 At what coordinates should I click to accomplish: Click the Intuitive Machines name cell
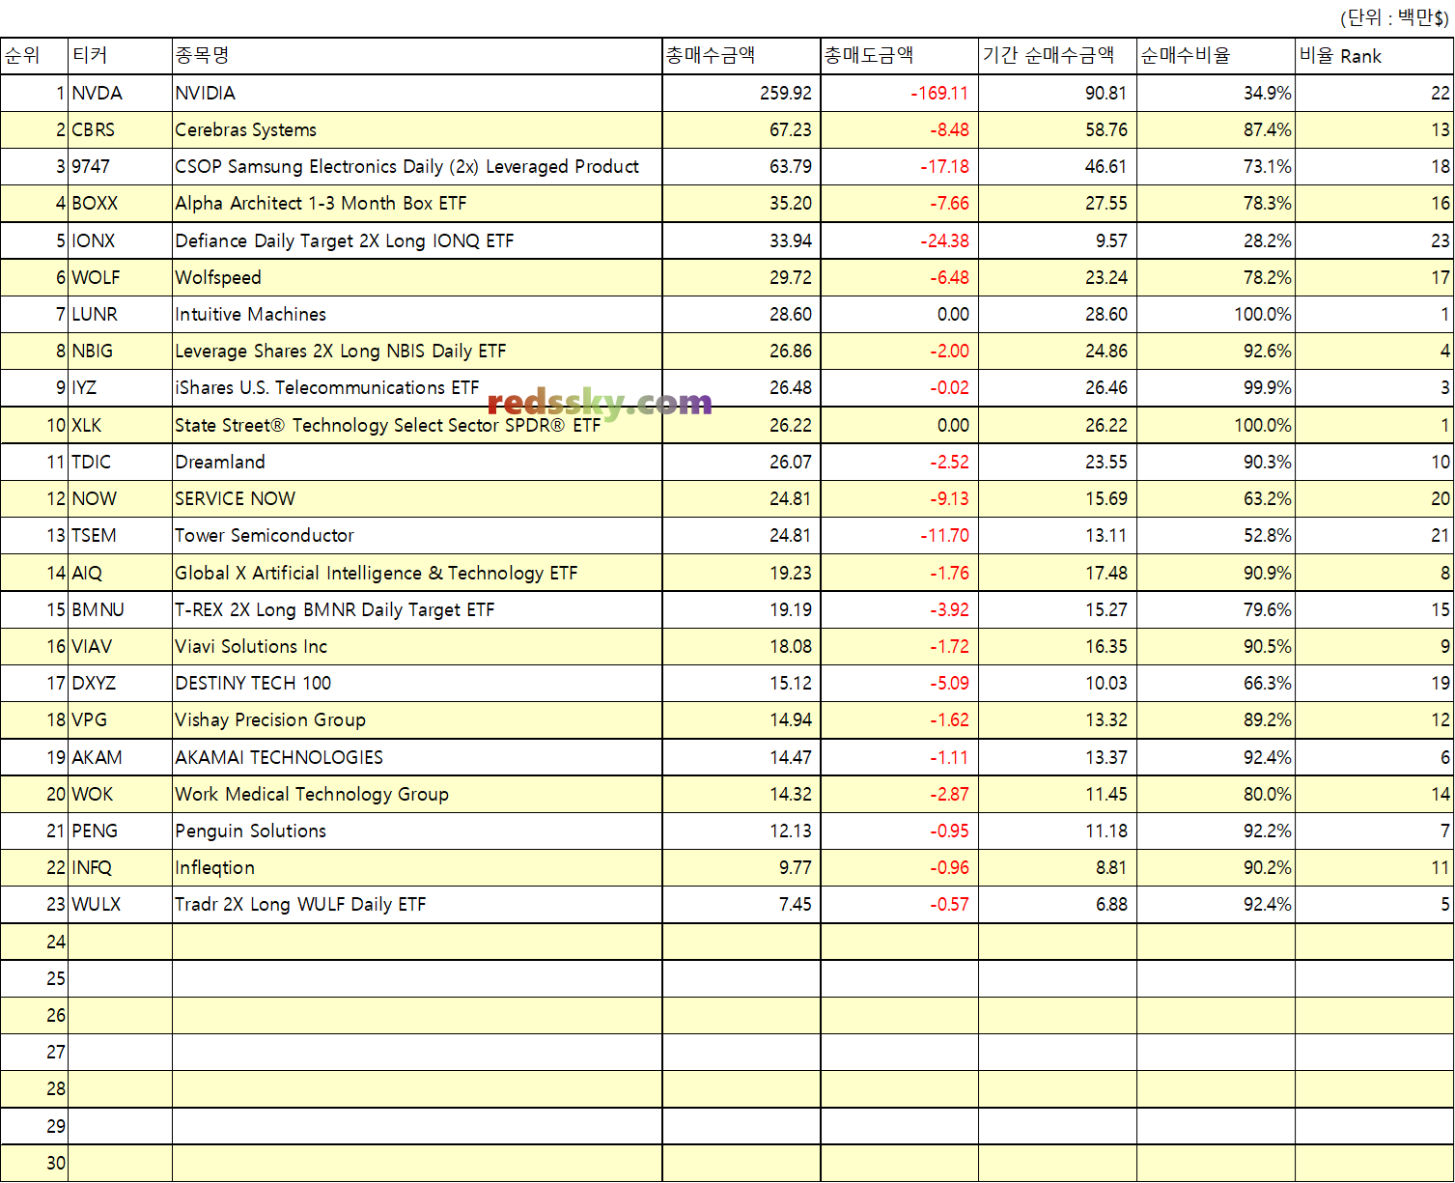pos(417,314)
